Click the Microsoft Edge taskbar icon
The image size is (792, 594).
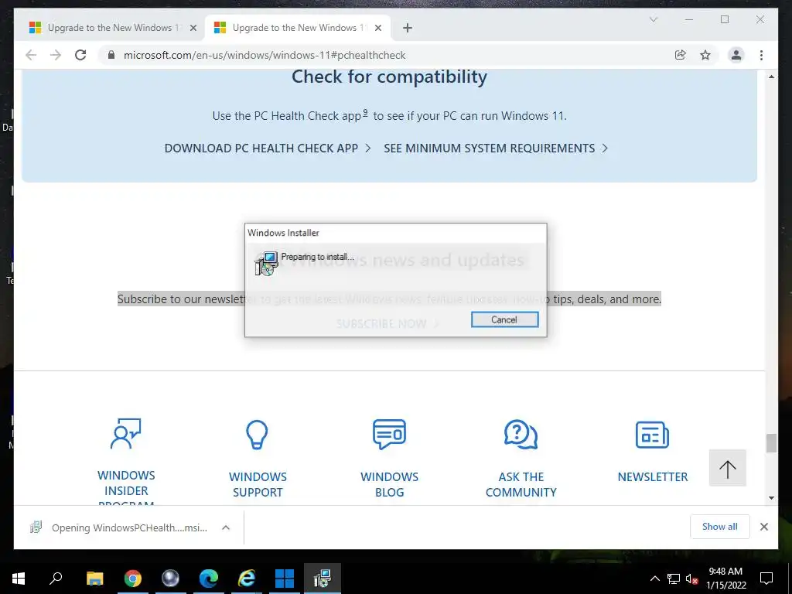(209, 579)
